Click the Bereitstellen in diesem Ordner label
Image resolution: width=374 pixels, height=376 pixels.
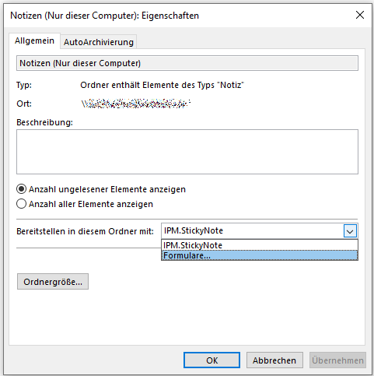tap(85, 231)
